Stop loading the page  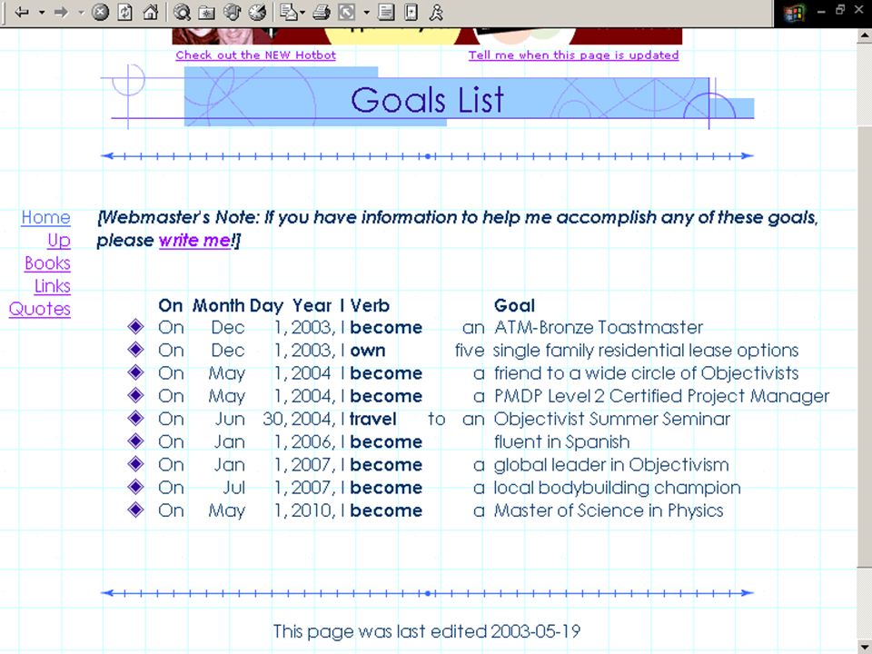100,12
